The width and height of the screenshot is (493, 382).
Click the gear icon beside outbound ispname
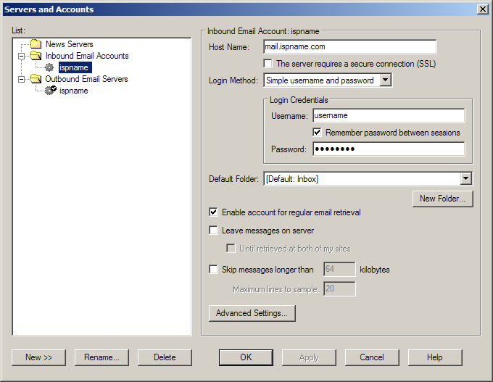point(50,91)
